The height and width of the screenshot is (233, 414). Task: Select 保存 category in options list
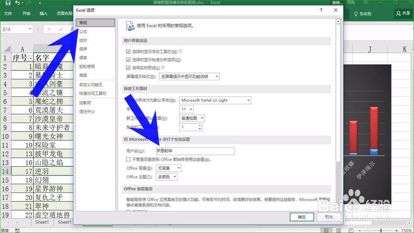(95, 49)
